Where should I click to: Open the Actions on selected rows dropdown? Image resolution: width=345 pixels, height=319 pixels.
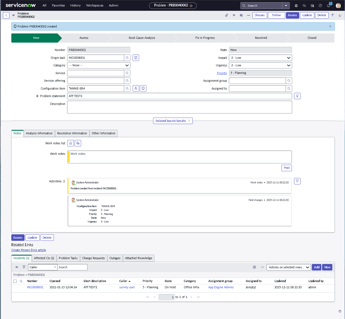click(x=288, y=267)
